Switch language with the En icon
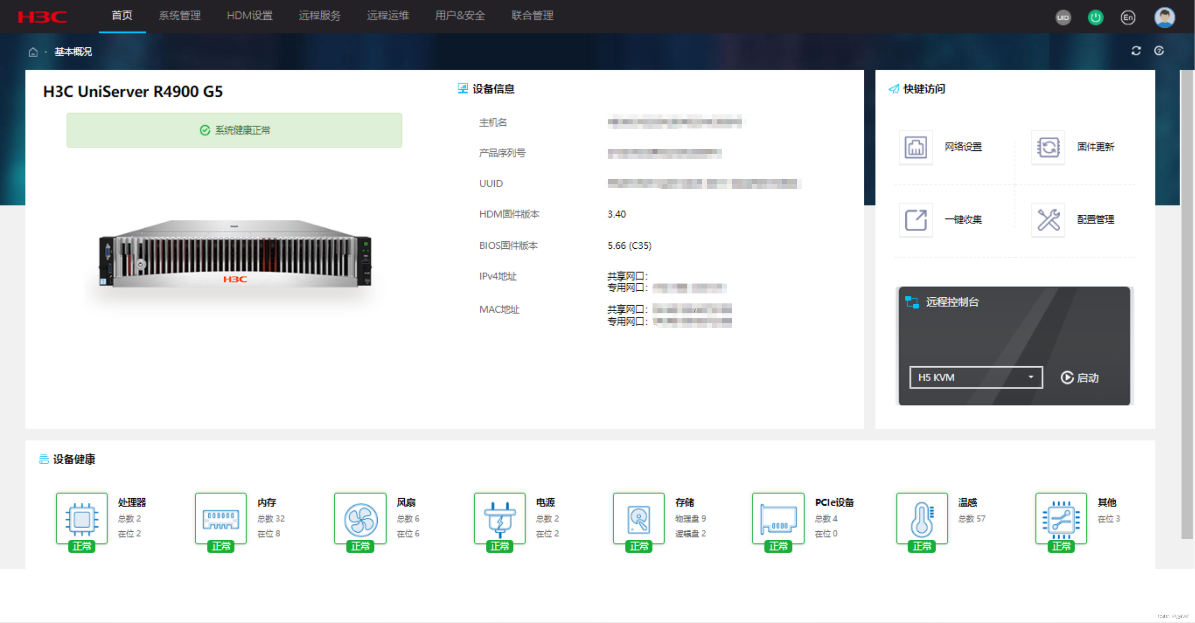This screenshot has height=623, width=1195. click(x=1128, y=17)
